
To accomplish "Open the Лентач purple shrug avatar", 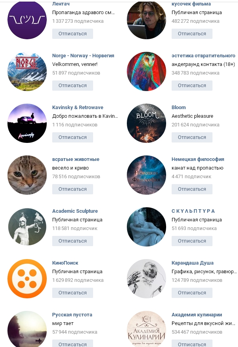I will pos(27,20).
